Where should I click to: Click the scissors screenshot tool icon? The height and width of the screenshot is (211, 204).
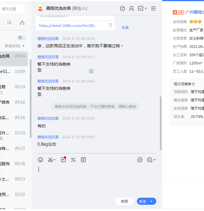[50, 160]
